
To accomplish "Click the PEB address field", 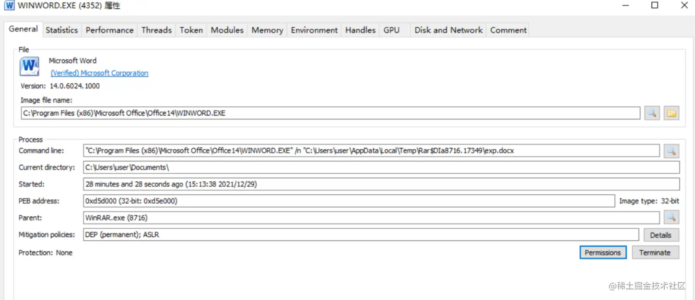I will pyautogui.click(x=349, y=201).
